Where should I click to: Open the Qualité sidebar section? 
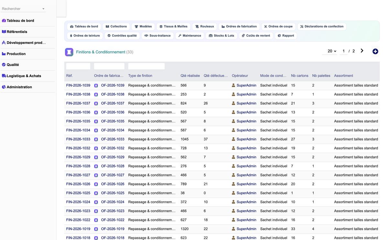coord(13,65)
